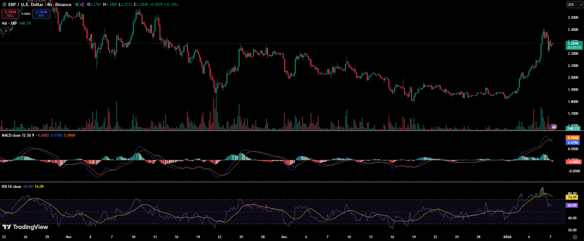Viewport: 584px width, 241px height.
Task: Click the green market status dot
Action: (77, 4)
